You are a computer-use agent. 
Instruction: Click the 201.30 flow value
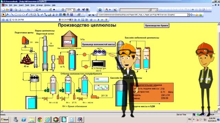coord(104,96)
